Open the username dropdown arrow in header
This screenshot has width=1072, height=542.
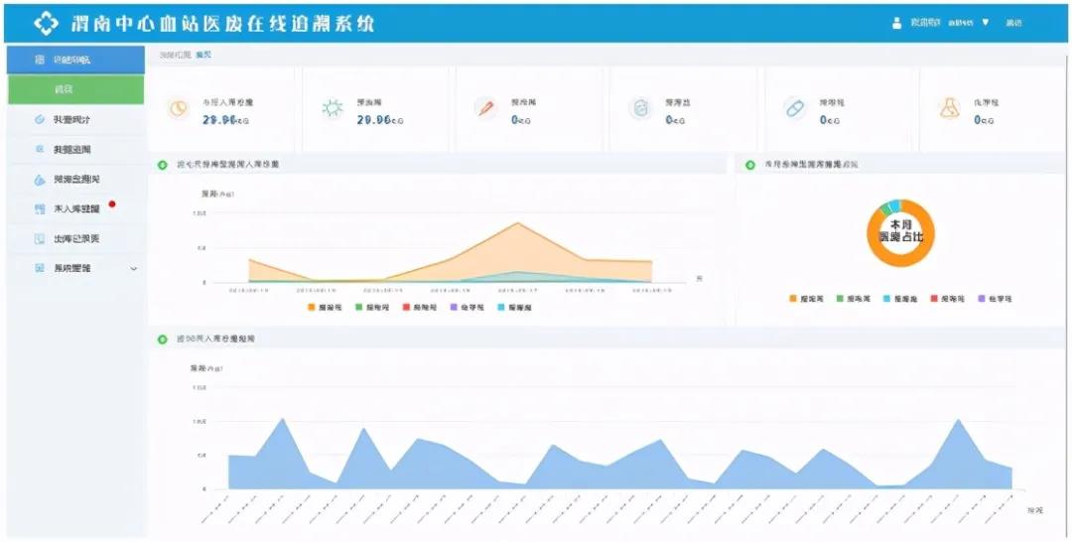pos(986,22)
